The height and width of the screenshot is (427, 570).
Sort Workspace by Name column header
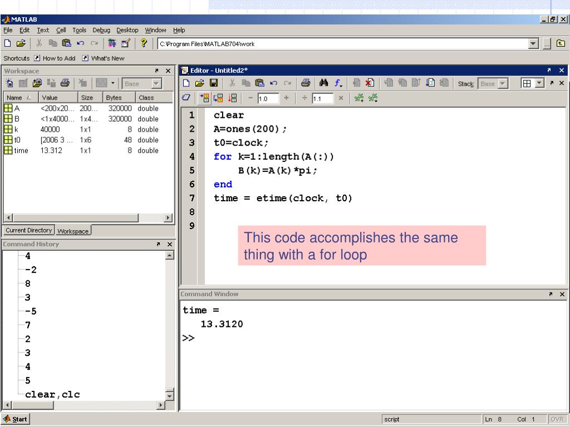tap(21, 98)
